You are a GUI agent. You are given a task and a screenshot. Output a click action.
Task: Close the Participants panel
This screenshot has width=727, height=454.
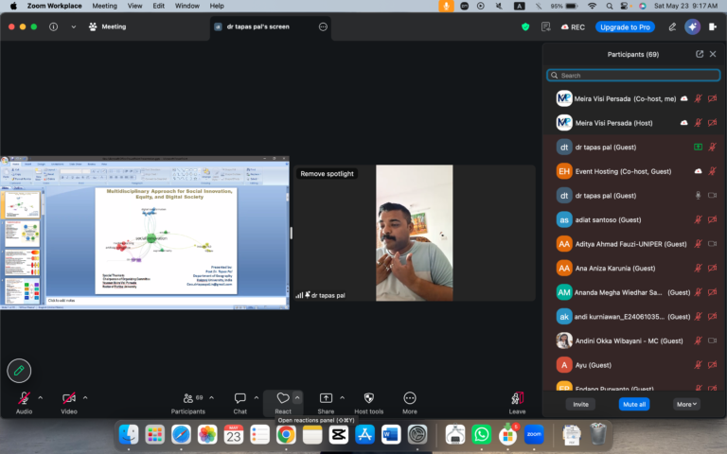[713, 54]
